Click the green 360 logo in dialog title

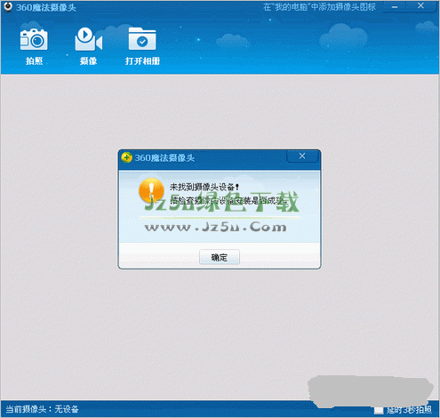[x=126, y=157]
